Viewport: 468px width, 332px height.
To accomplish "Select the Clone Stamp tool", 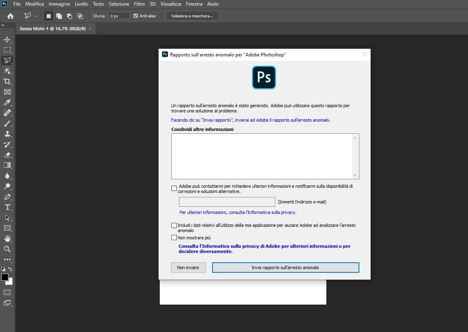I will 7,134.
